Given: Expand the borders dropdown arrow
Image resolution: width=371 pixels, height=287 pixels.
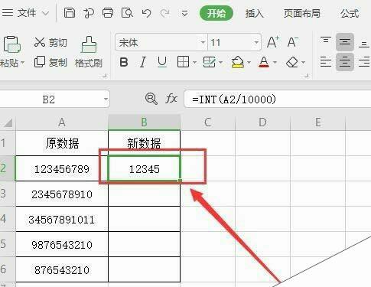Looking at the screenshot, I should pos(194,63).
